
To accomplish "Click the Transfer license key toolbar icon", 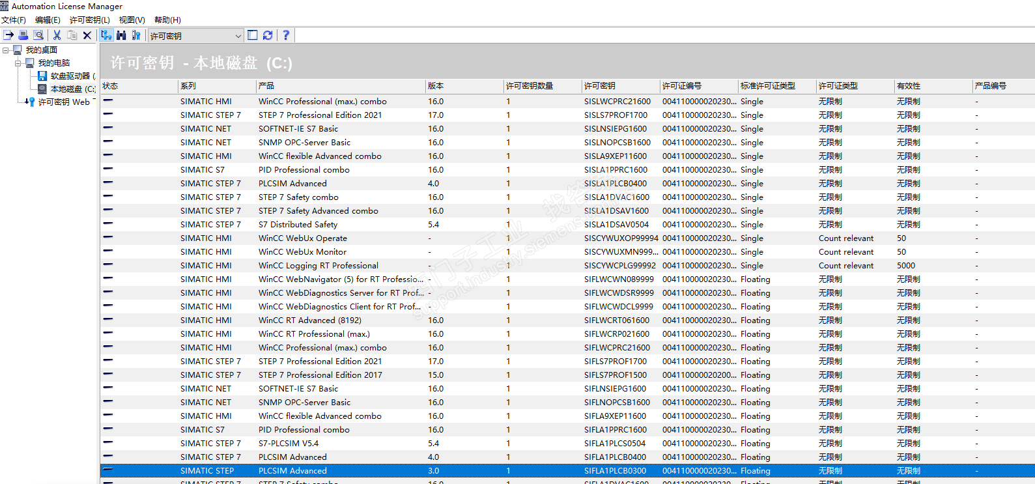I will (8, 35).
